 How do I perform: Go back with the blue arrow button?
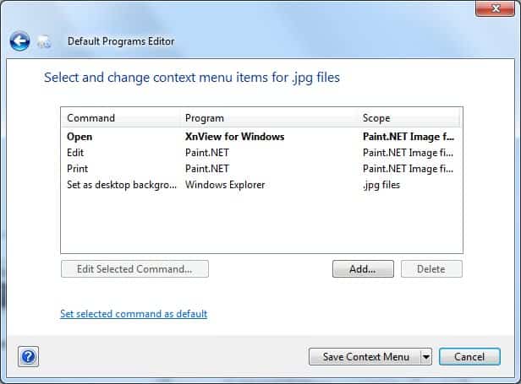click(19, 41)
